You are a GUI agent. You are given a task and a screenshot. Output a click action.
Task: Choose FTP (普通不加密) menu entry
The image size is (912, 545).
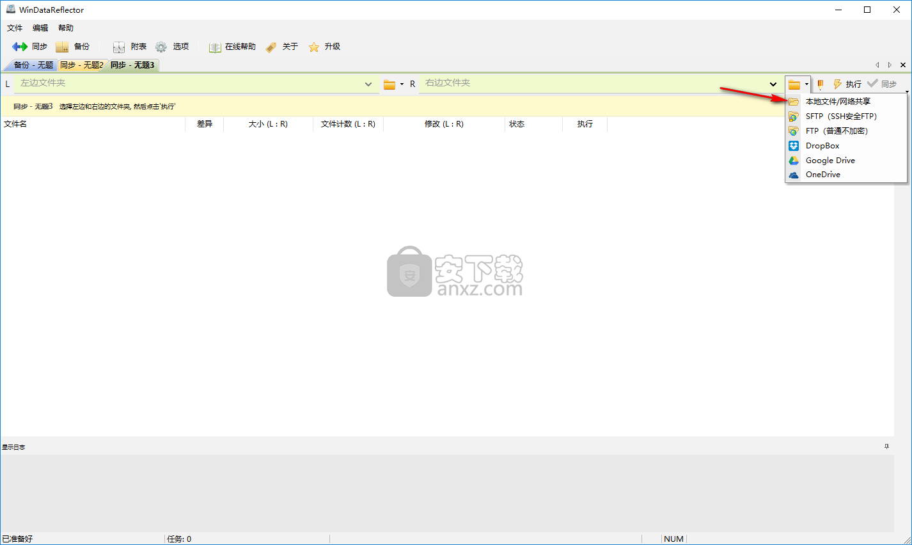pos(845,131)
